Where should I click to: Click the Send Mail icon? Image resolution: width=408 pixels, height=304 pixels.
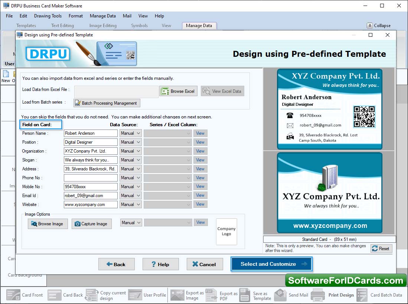(x=281, y=295)
